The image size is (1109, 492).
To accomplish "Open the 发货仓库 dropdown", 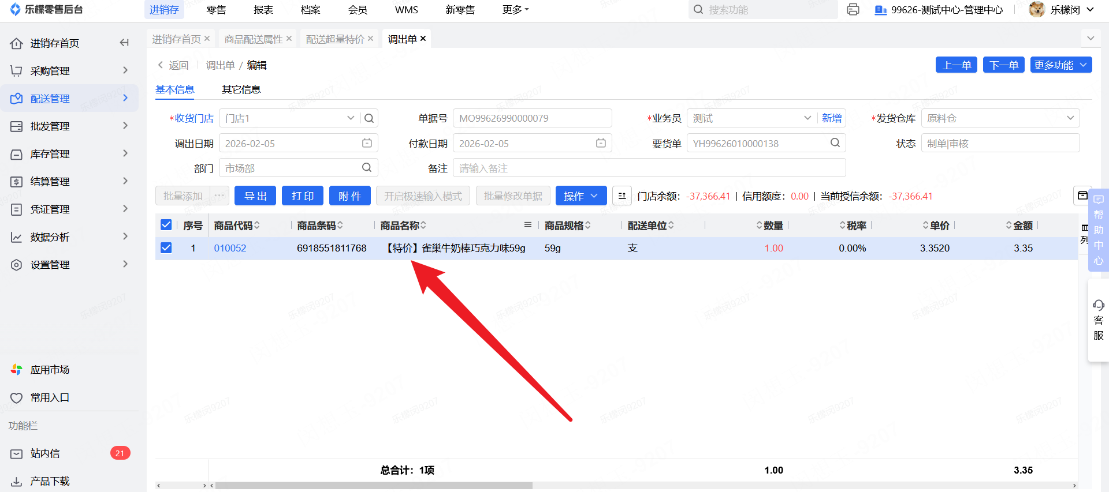I will (1070, 118).
